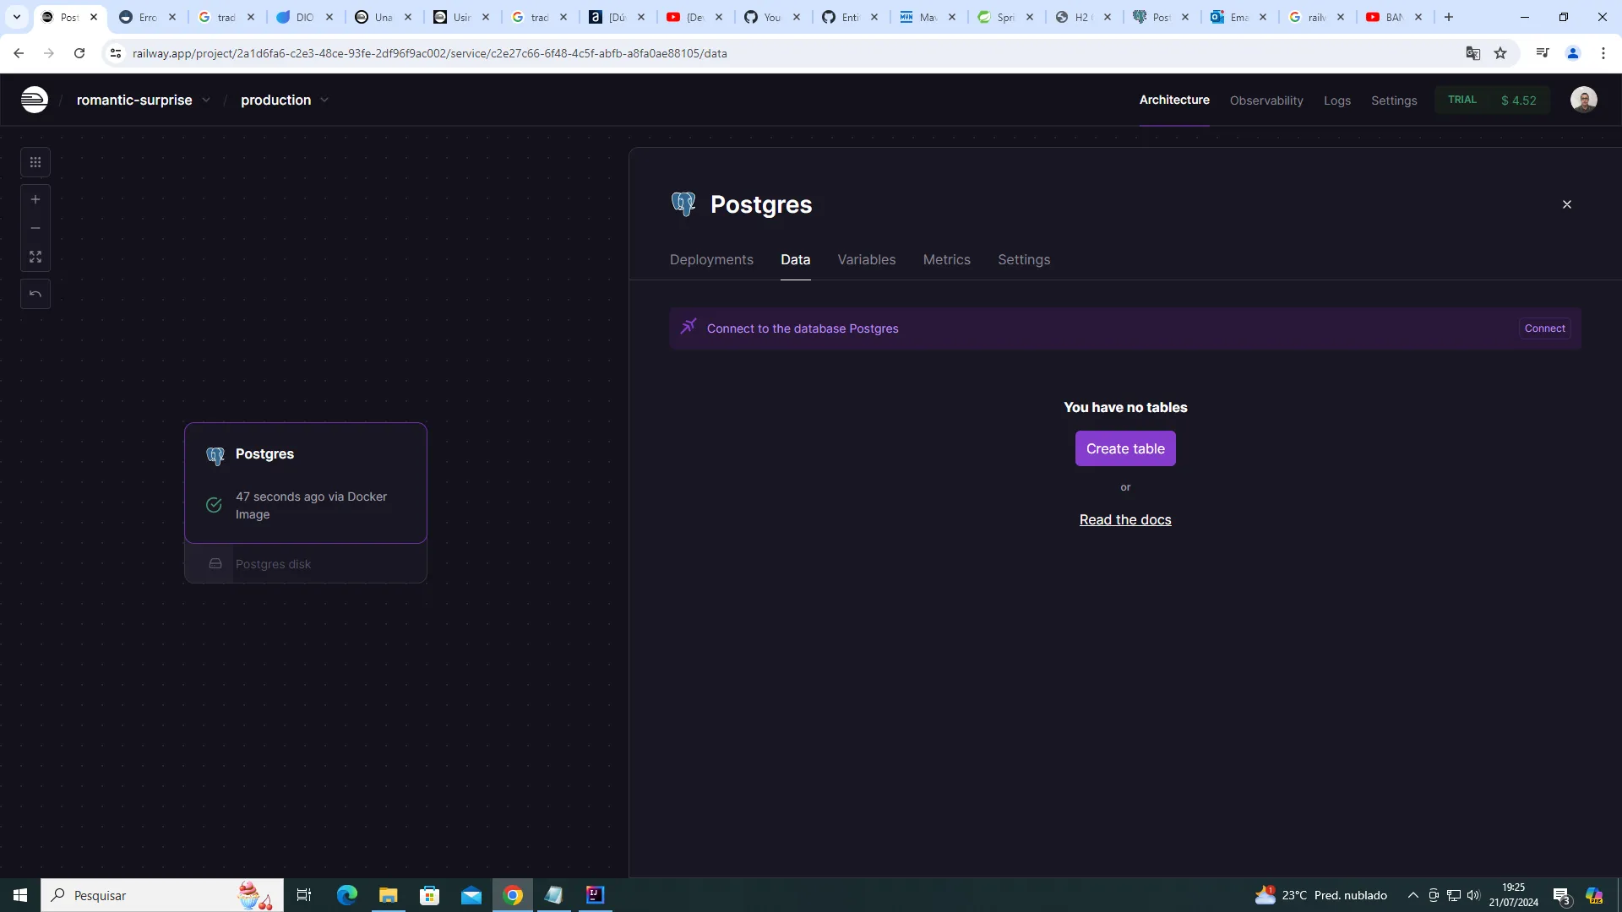Bookmark this page with star icon
The width and height of the screenshot is (1622, 912).
[x=1500, y=53]
